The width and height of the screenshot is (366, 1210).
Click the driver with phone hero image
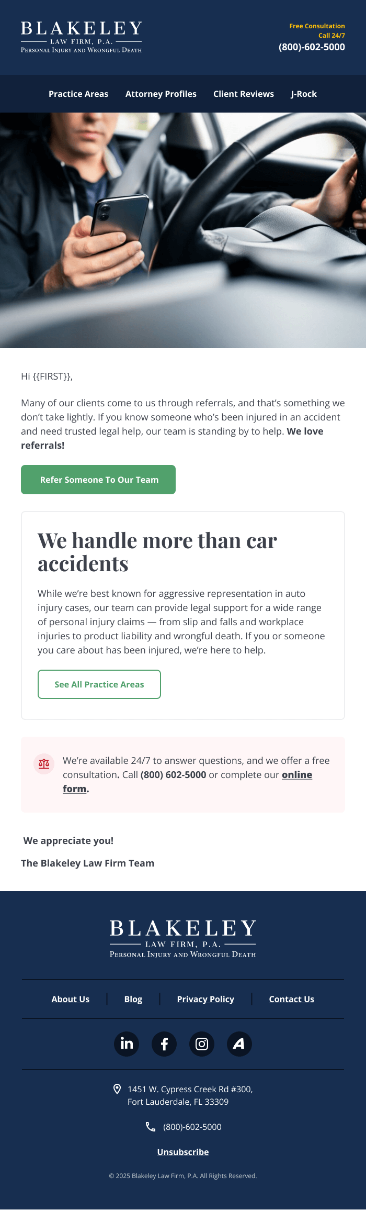pos(183,230)
